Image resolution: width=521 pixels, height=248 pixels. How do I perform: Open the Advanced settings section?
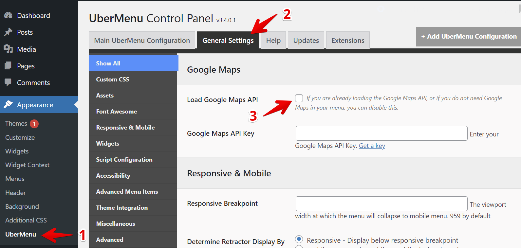(133, 239)
